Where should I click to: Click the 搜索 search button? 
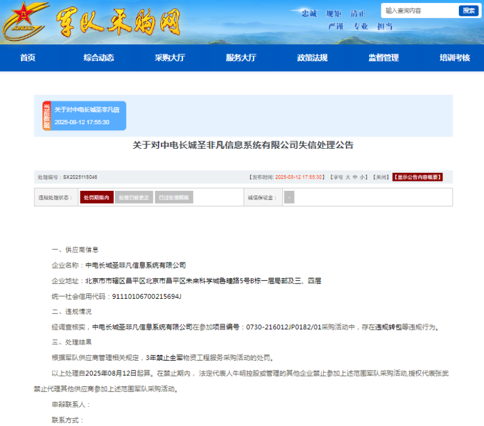click(x=469, y=11)
